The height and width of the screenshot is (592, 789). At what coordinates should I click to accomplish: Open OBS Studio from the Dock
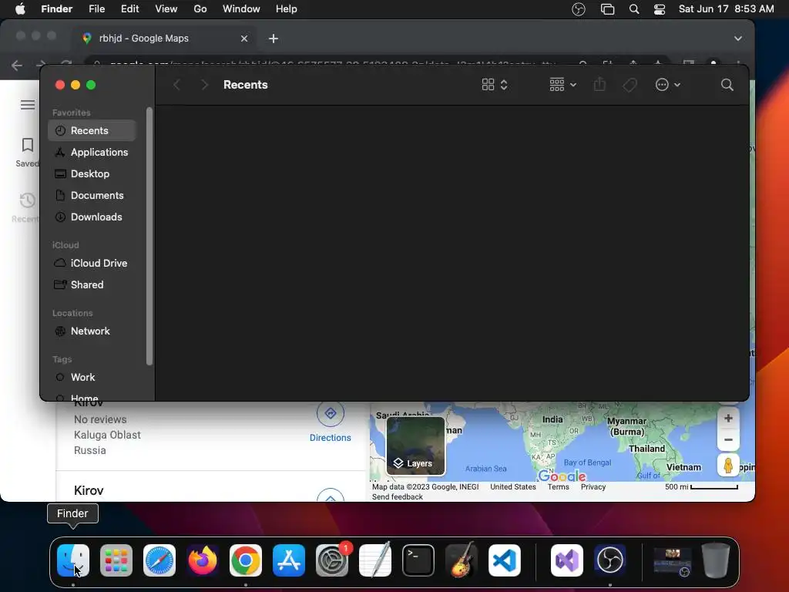610,560
